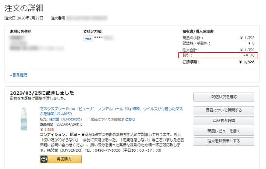Open the seller link 純閃堂 (JUNSENDO)
266x169 pixels.
(65, 119)
